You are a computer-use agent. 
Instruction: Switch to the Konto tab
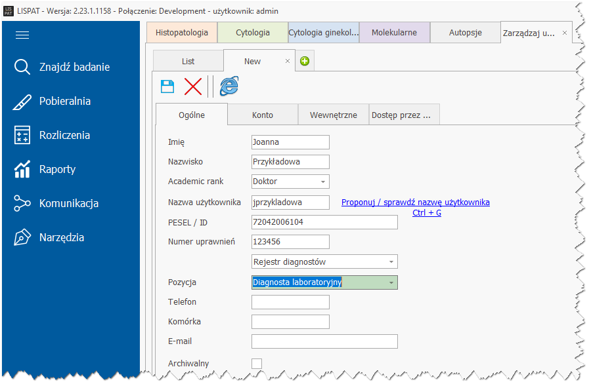click(x=263, y=115)
